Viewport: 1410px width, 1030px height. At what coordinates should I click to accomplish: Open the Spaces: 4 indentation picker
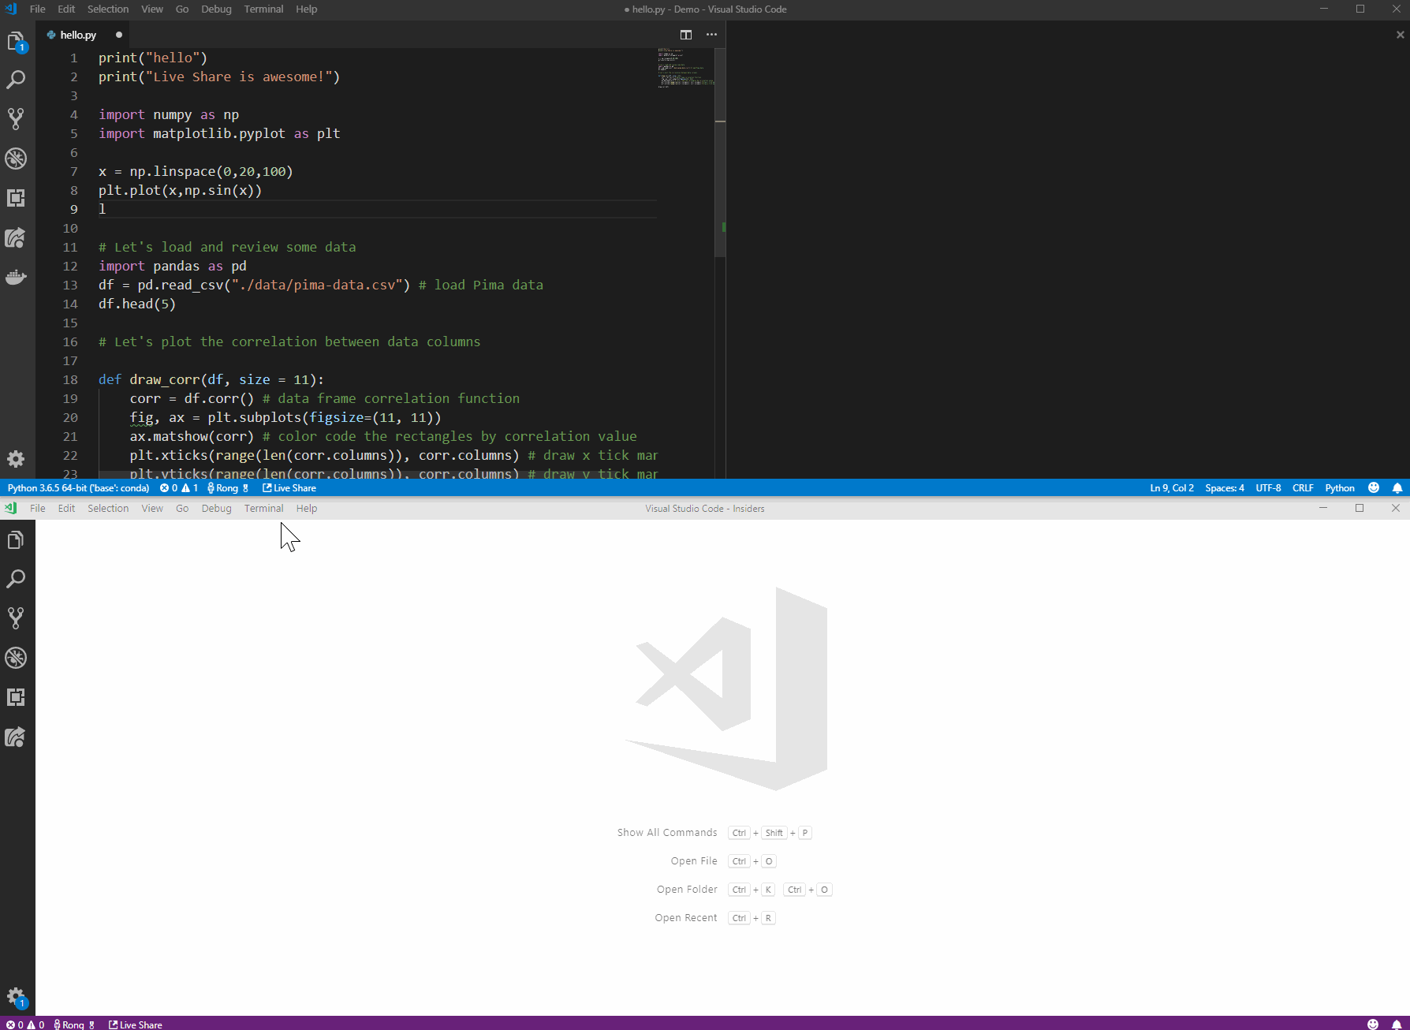tap(1224, 488)
